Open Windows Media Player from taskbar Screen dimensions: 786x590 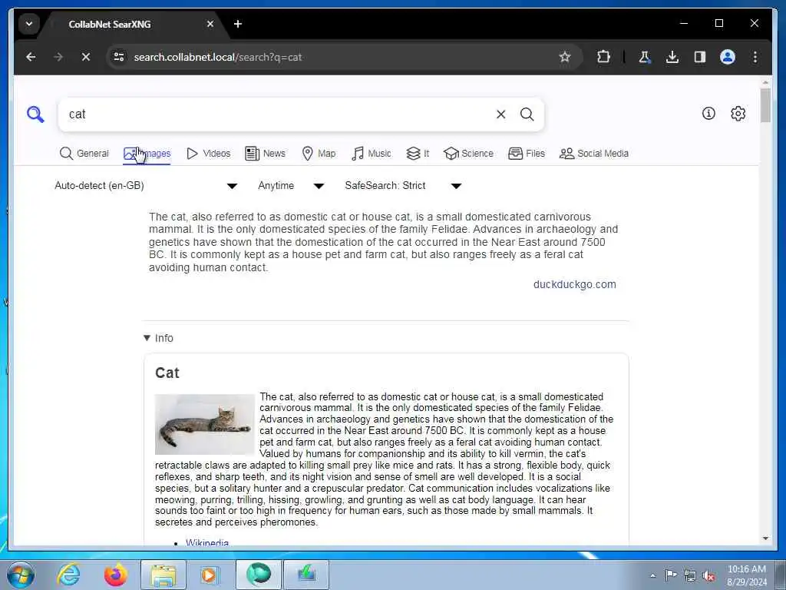coord(209,575)
